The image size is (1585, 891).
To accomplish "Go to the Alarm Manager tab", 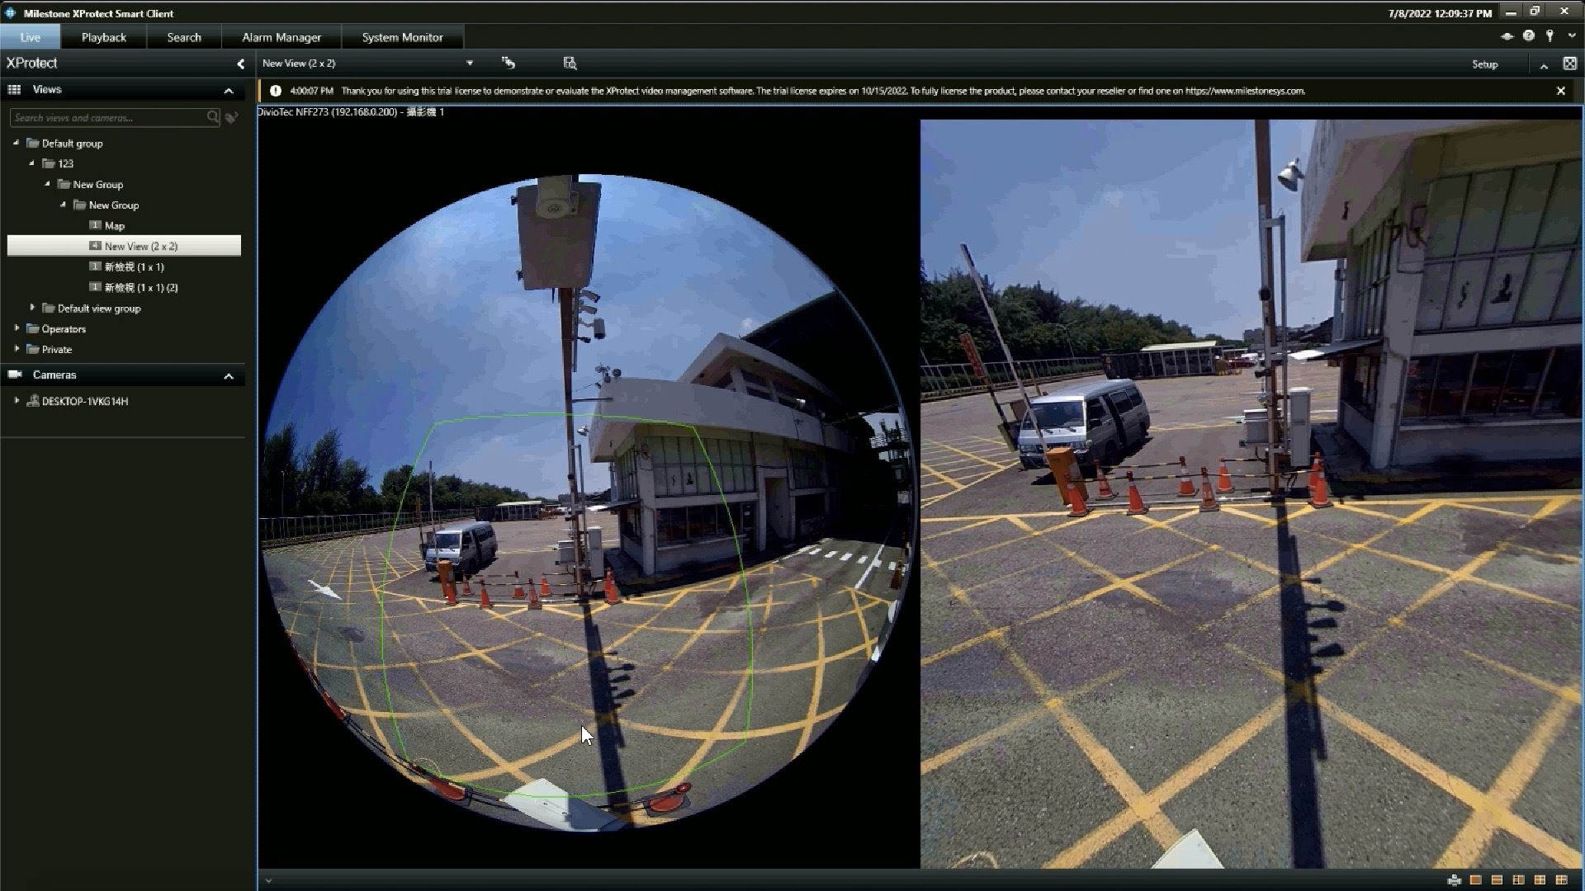I will pos(282,37).
